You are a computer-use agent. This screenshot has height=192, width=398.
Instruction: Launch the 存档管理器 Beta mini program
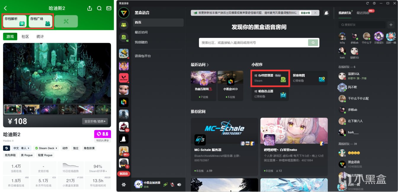coord(270,78)
